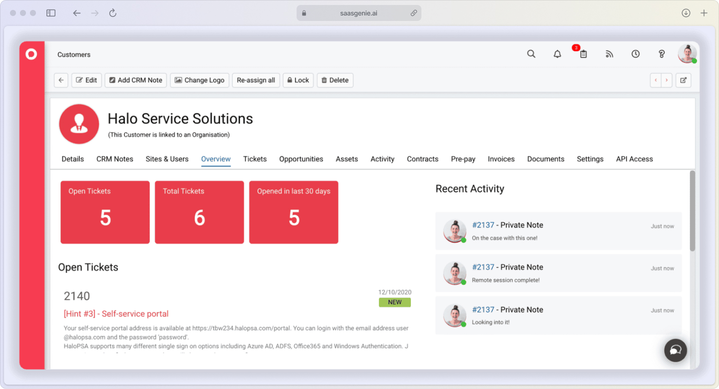The height and width of the screenshot is (389, 719).
Task: Click Re-assign all button
Action: (x=256, y=80)
